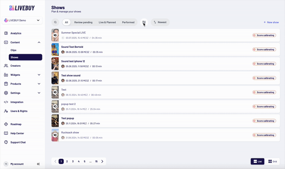Viewport: 285px width, 169px height.
Task: Expand the Settings section chevron
Action: [x=39, y=93]
